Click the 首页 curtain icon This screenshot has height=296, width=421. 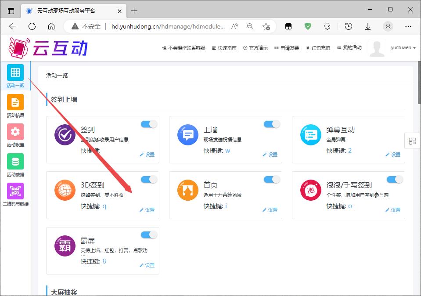point(188,190)
